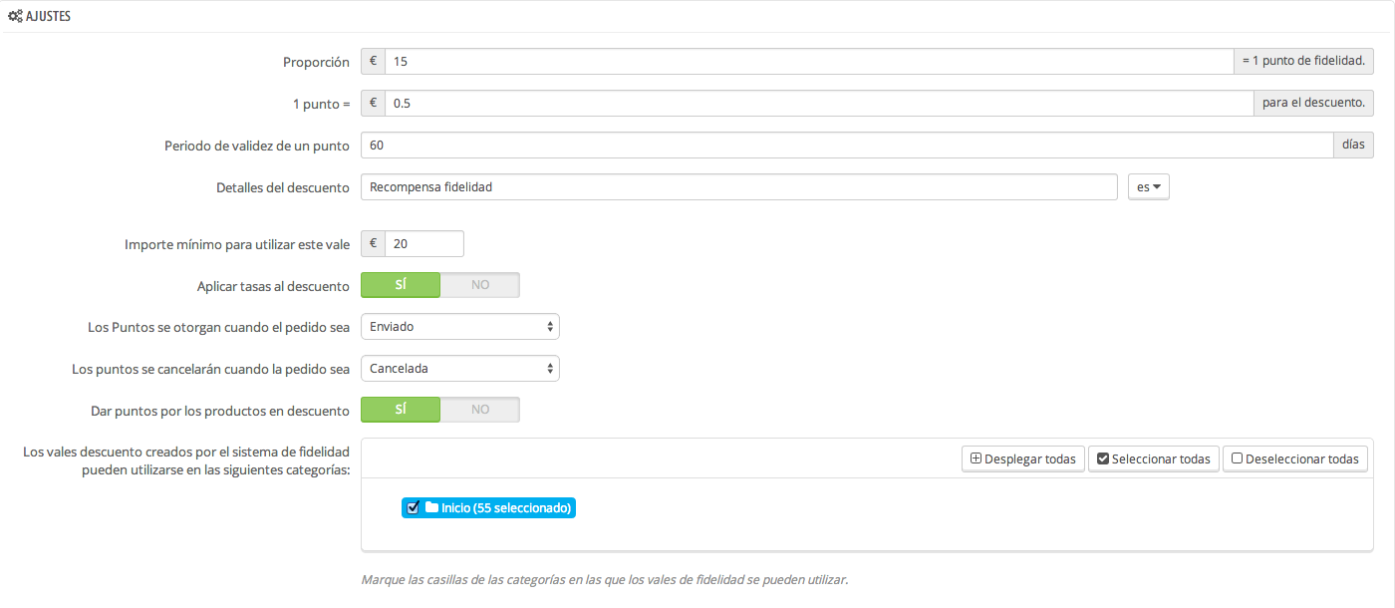The height and width of the screenshot is (608, 1395).
Task: Select SÍ for Aplicar tasas al descuento
Action: pos(401,285)
